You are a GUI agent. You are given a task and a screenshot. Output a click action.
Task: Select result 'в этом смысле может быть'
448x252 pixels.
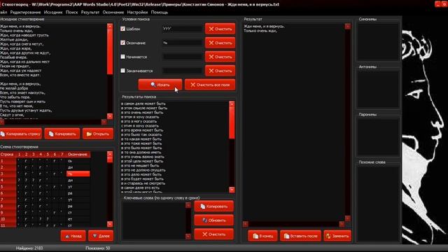coord(144,108)
